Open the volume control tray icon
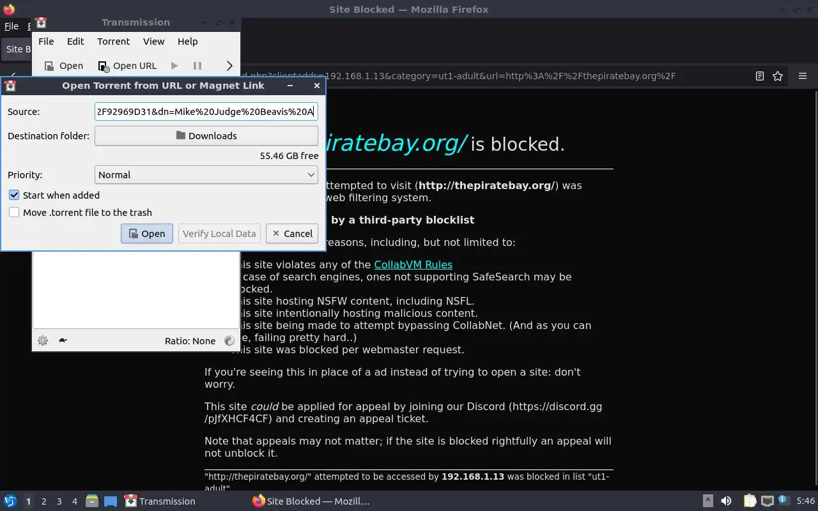This screenshot has height=511, width=818. 727,501
